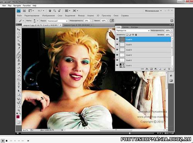This screenshot has height=143, width=193.
Task: Open the tool preset picker
Action: (x=21, y=20)
